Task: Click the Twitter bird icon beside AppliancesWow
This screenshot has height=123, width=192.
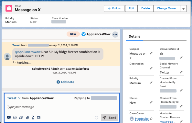Action: 83,34
